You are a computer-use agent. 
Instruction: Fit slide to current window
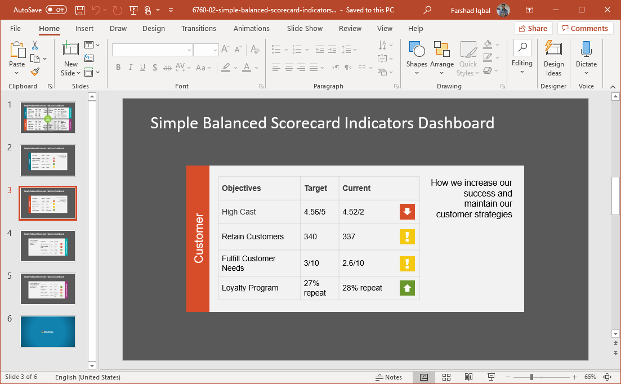click(x=607, y=377)
